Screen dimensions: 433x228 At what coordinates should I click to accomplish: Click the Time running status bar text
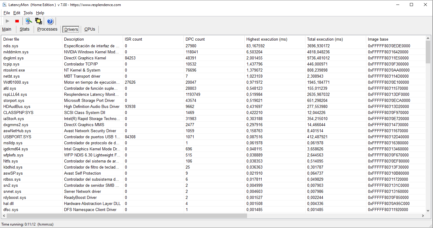[27, 224]
